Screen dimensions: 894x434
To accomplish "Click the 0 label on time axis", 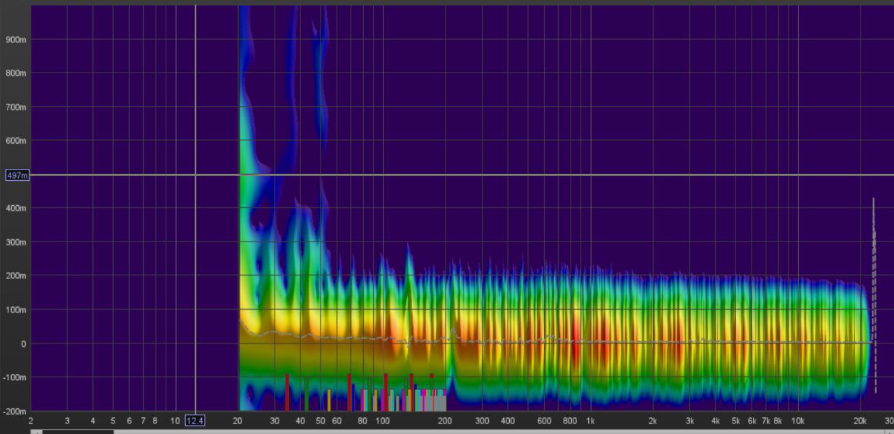I will (x=23, y=343).
